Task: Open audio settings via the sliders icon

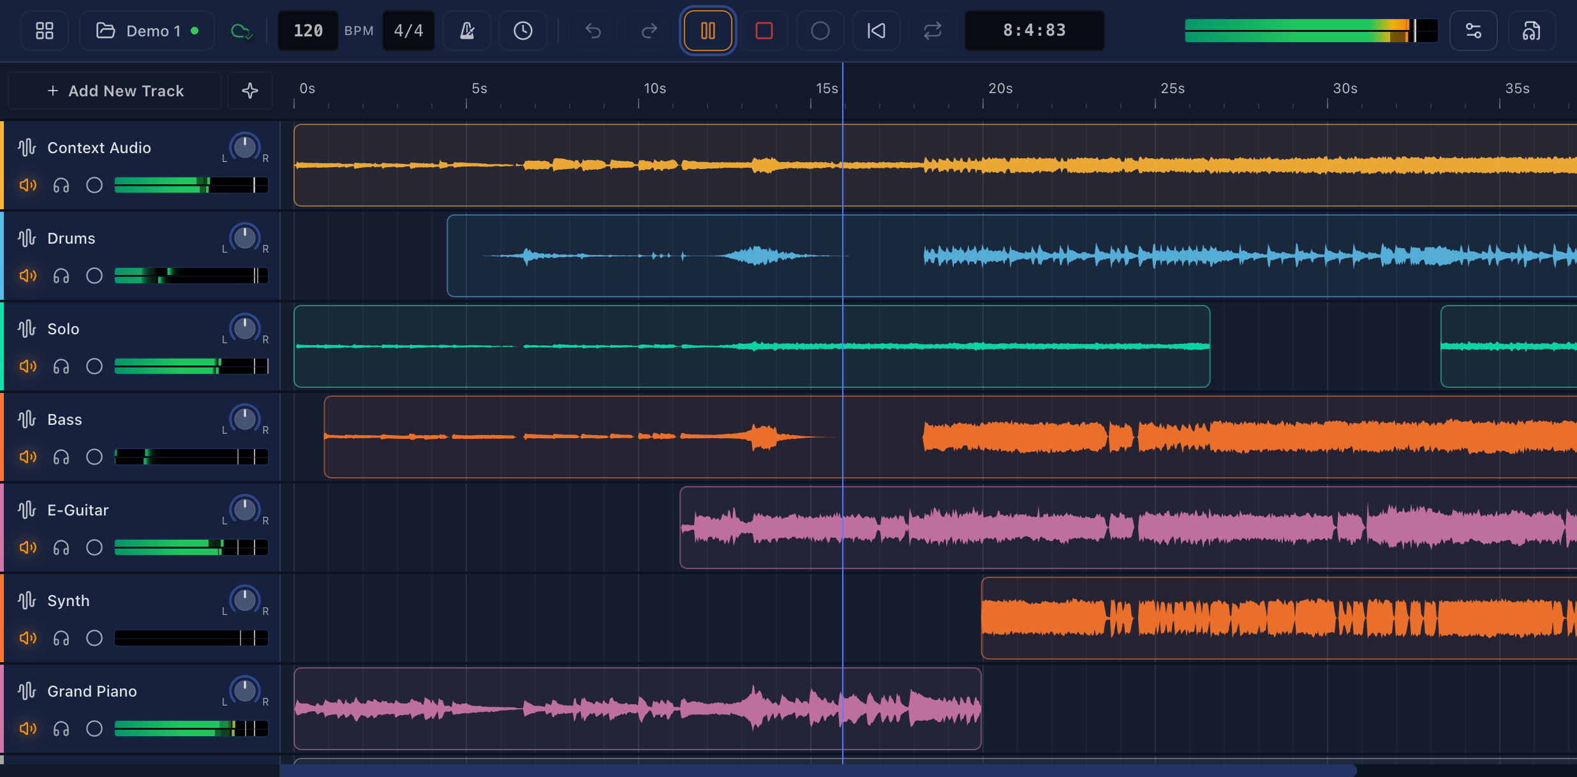Action: (1474, 30)
